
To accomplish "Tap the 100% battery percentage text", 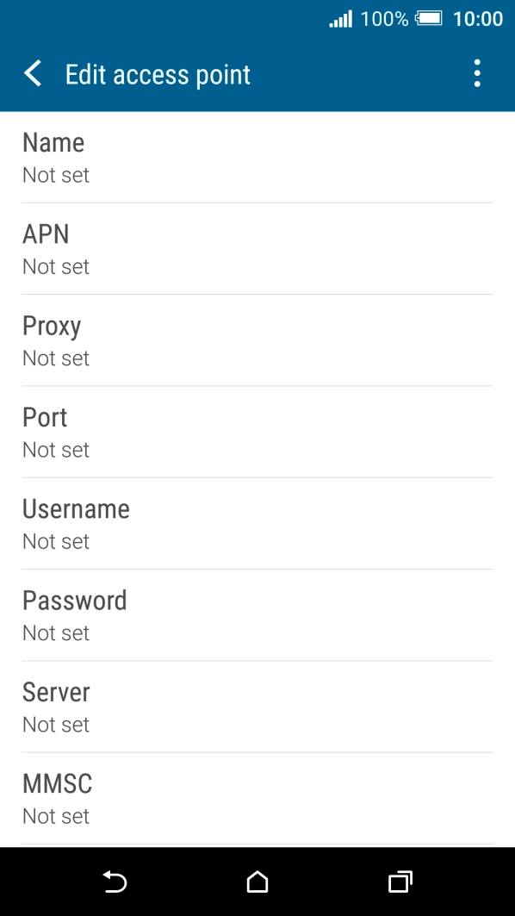I will tap(384, 19).
